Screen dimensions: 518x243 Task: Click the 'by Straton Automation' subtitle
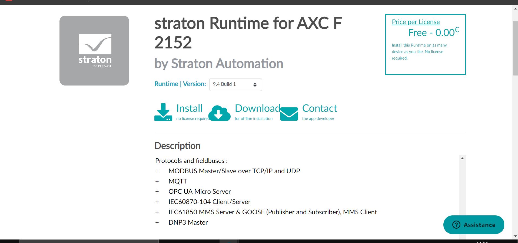point(219,64)
